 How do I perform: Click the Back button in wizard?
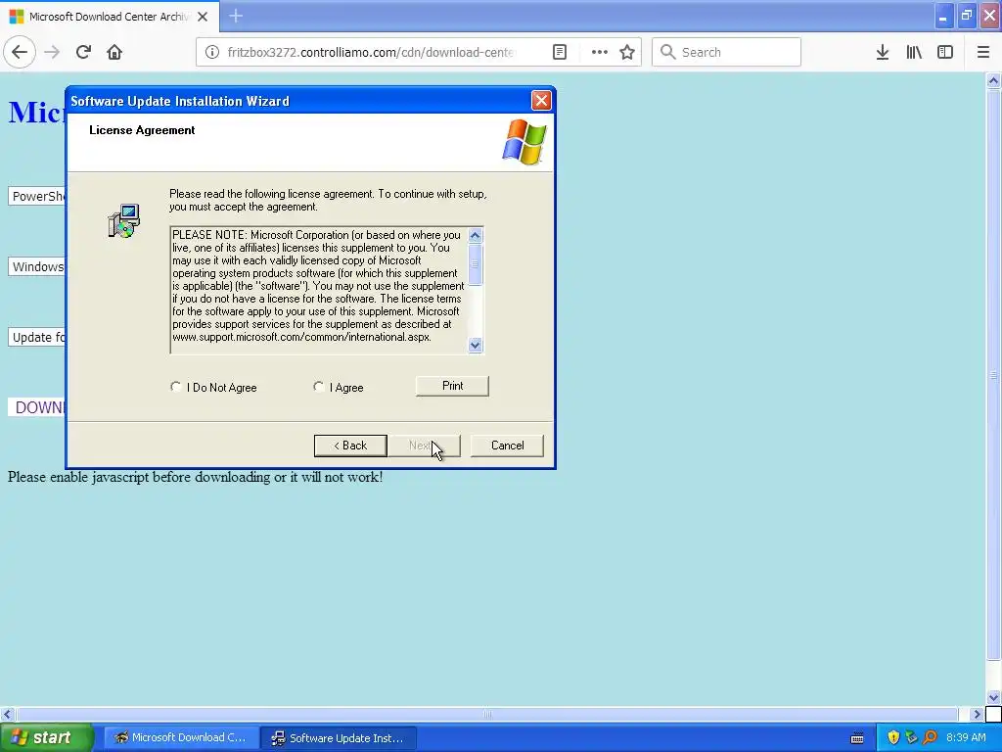(350, 446)
